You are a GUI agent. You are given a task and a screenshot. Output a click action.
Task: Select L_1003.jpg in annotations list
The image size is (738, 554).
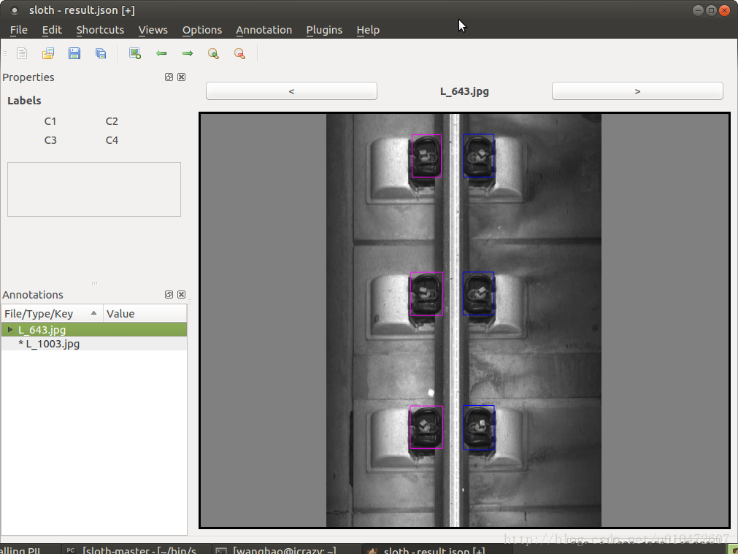coord(94,344)
